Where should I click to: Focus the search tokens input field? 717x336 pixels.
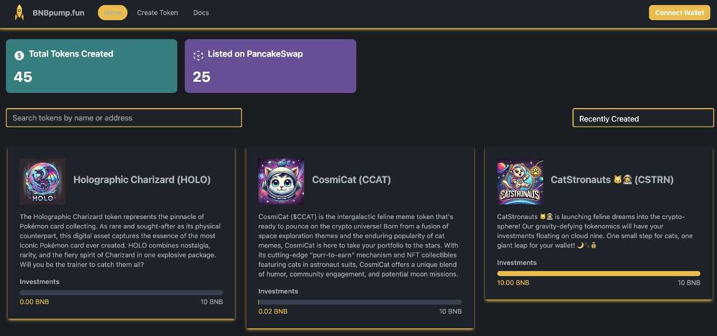pyautogui.click(x=124, y=118)
